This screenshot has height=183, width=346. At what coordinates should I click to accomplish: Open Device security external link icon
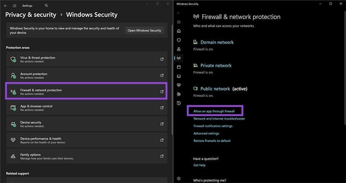click(x=162, y=124)
